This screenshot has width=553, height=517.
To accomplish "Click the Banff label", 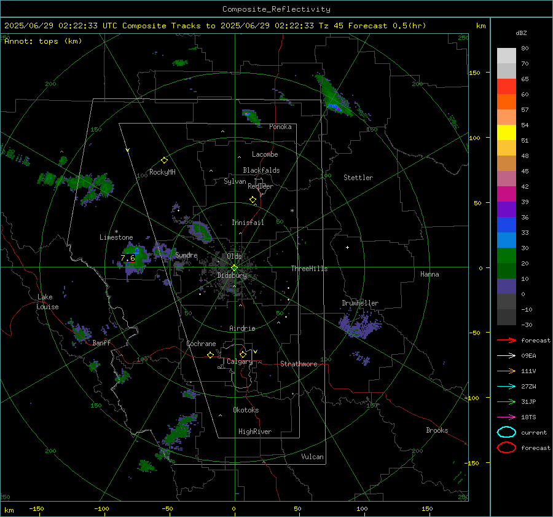I will 101,343.
